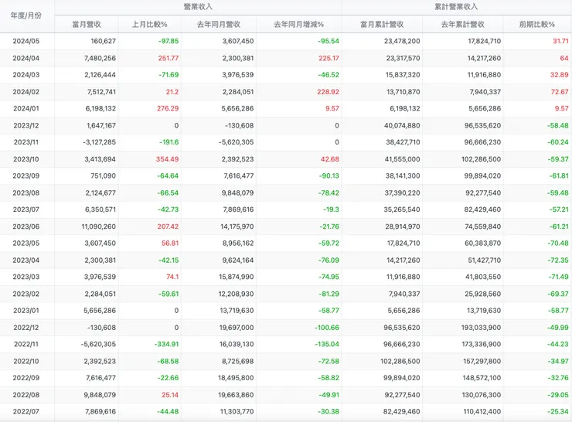
Task: Select the 2023/04 row label
Action: click(x=26, y=260)
